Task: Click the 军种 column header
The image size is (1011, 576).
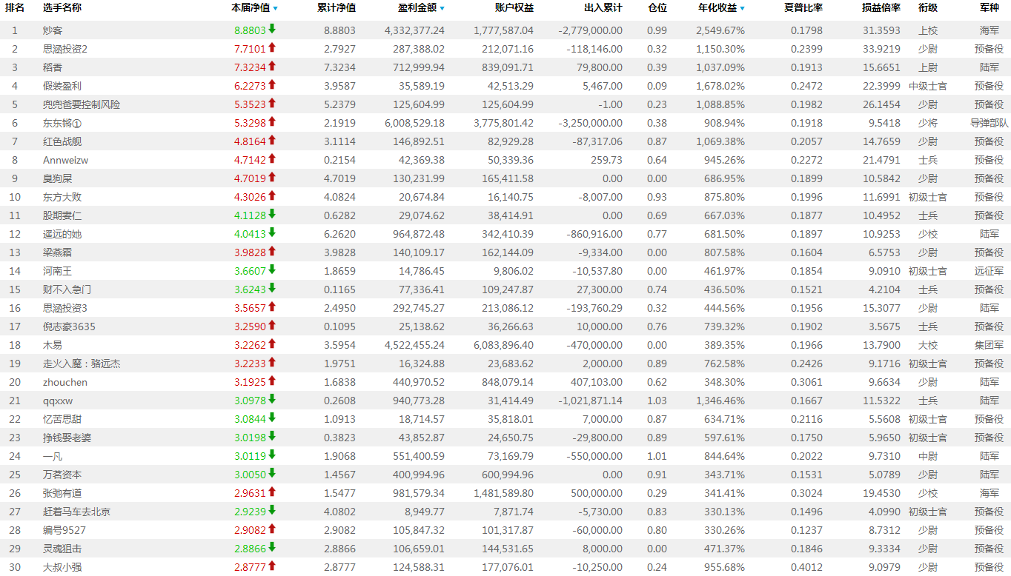Action: click(990, 7)
